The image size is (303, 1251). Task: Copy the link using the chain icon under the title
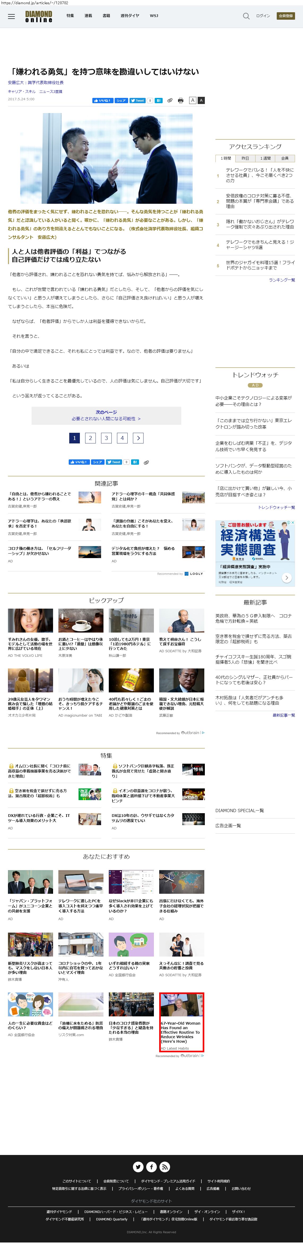170,101
